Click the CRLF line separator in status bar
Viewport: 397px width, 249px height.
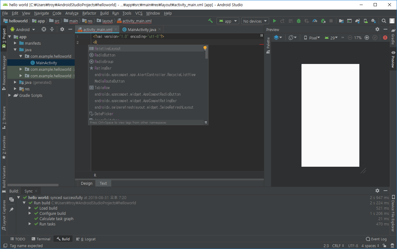pyautogui.click(x=338, y=246)
